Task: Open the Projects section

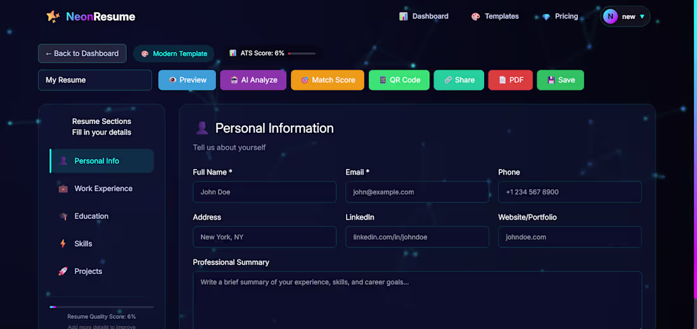Action: click(102, 271)
